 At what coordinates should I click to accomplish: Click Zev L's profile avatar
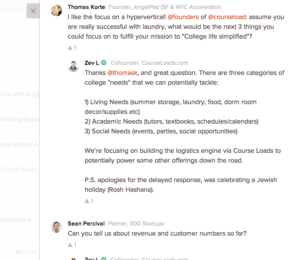pyautogui.click(x=73, y=66)
